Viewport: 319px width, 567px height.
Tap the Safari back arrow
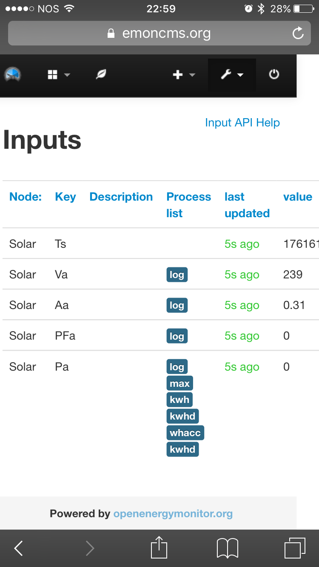(x=18, y=548)
